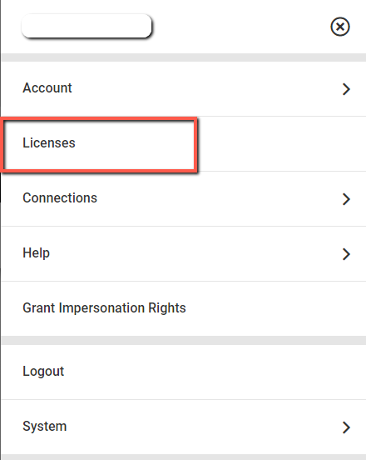The image size is (366, 460).
Task: Click the Grant Impersonation Rights link text
Action: pyautogui.click(x=104, y=308)
